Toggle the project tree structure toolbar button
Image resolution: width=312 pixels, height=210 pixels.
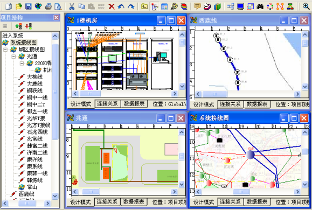[155, 6]
